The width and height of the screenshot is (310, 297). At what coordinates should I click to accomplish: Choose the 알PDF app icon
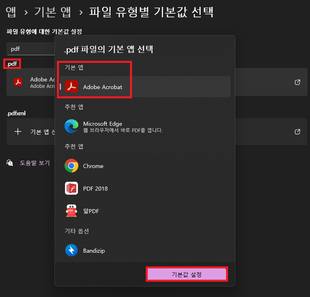71,211
